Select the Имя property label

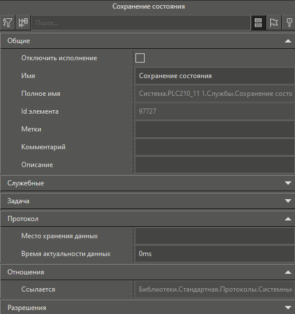coord(28,76)
